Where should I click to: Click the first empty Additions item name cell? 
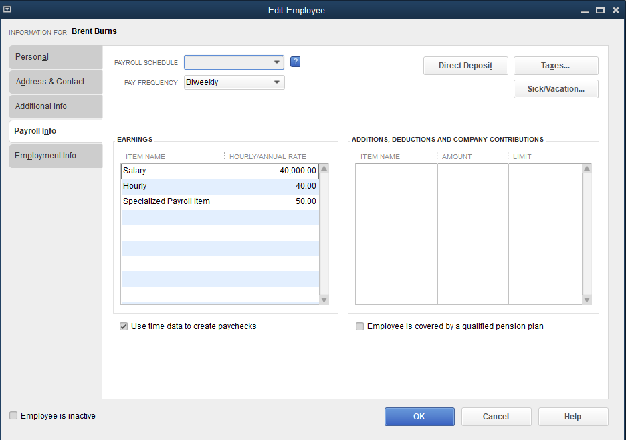[x=397, y=171]
